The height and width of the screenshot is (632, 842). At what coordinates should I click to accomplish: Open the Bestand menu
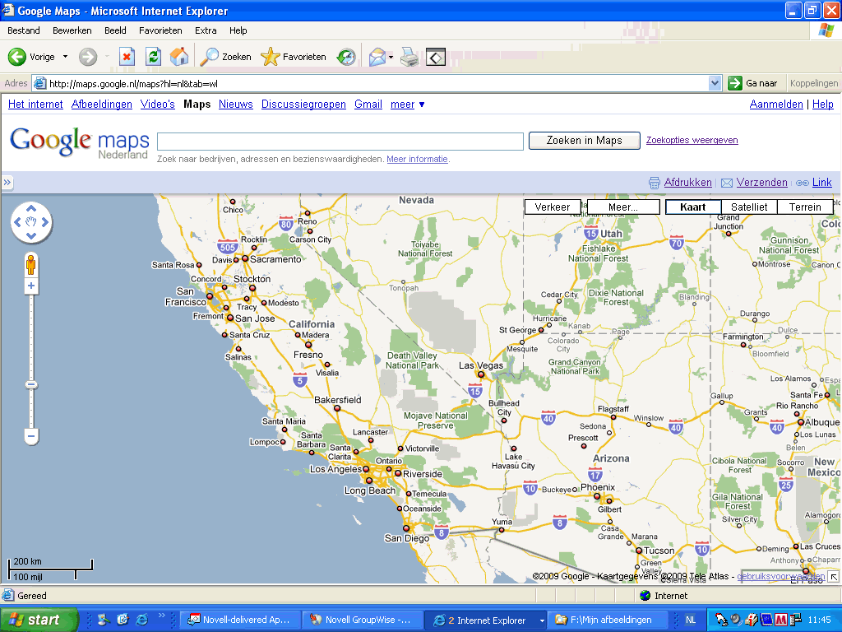24,30
